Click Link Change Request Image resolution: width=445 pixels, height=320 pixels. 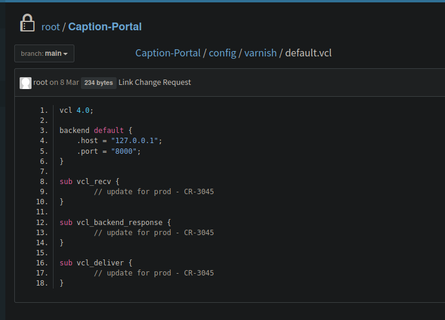point(155,83)
